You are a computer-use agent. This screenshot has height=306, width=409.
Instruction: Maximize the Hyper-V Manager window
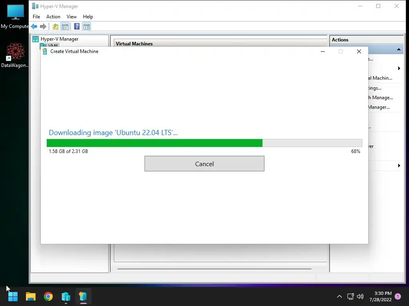(378, 6)
